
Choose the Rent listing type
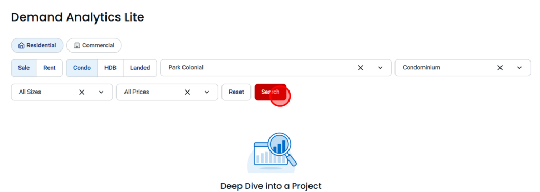[50, 68]
